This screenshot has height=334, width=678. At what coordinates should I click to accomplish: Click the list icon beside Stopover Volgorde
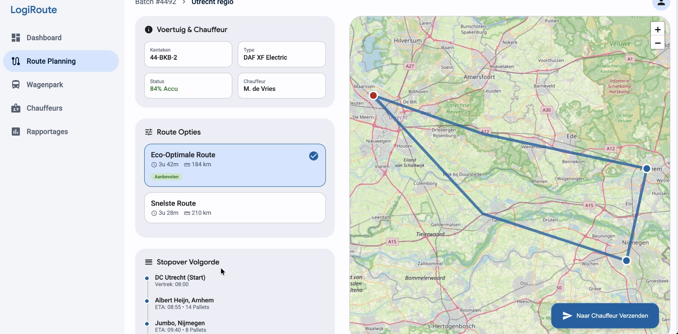coord(148,262)
